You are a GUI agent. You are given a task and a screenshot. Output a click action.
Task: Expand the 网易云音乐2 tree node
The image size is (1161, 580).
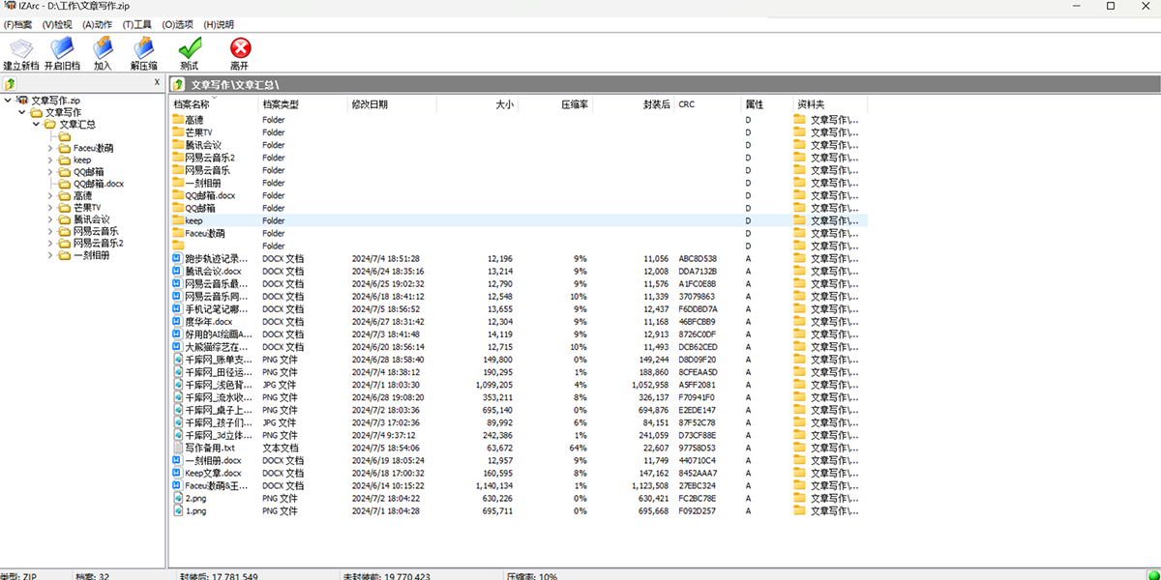50,244
